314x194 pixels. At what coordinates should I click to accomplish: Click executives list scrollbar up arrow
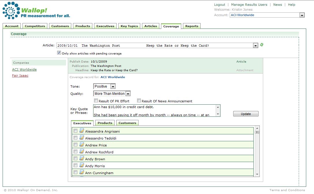[257, 128]
